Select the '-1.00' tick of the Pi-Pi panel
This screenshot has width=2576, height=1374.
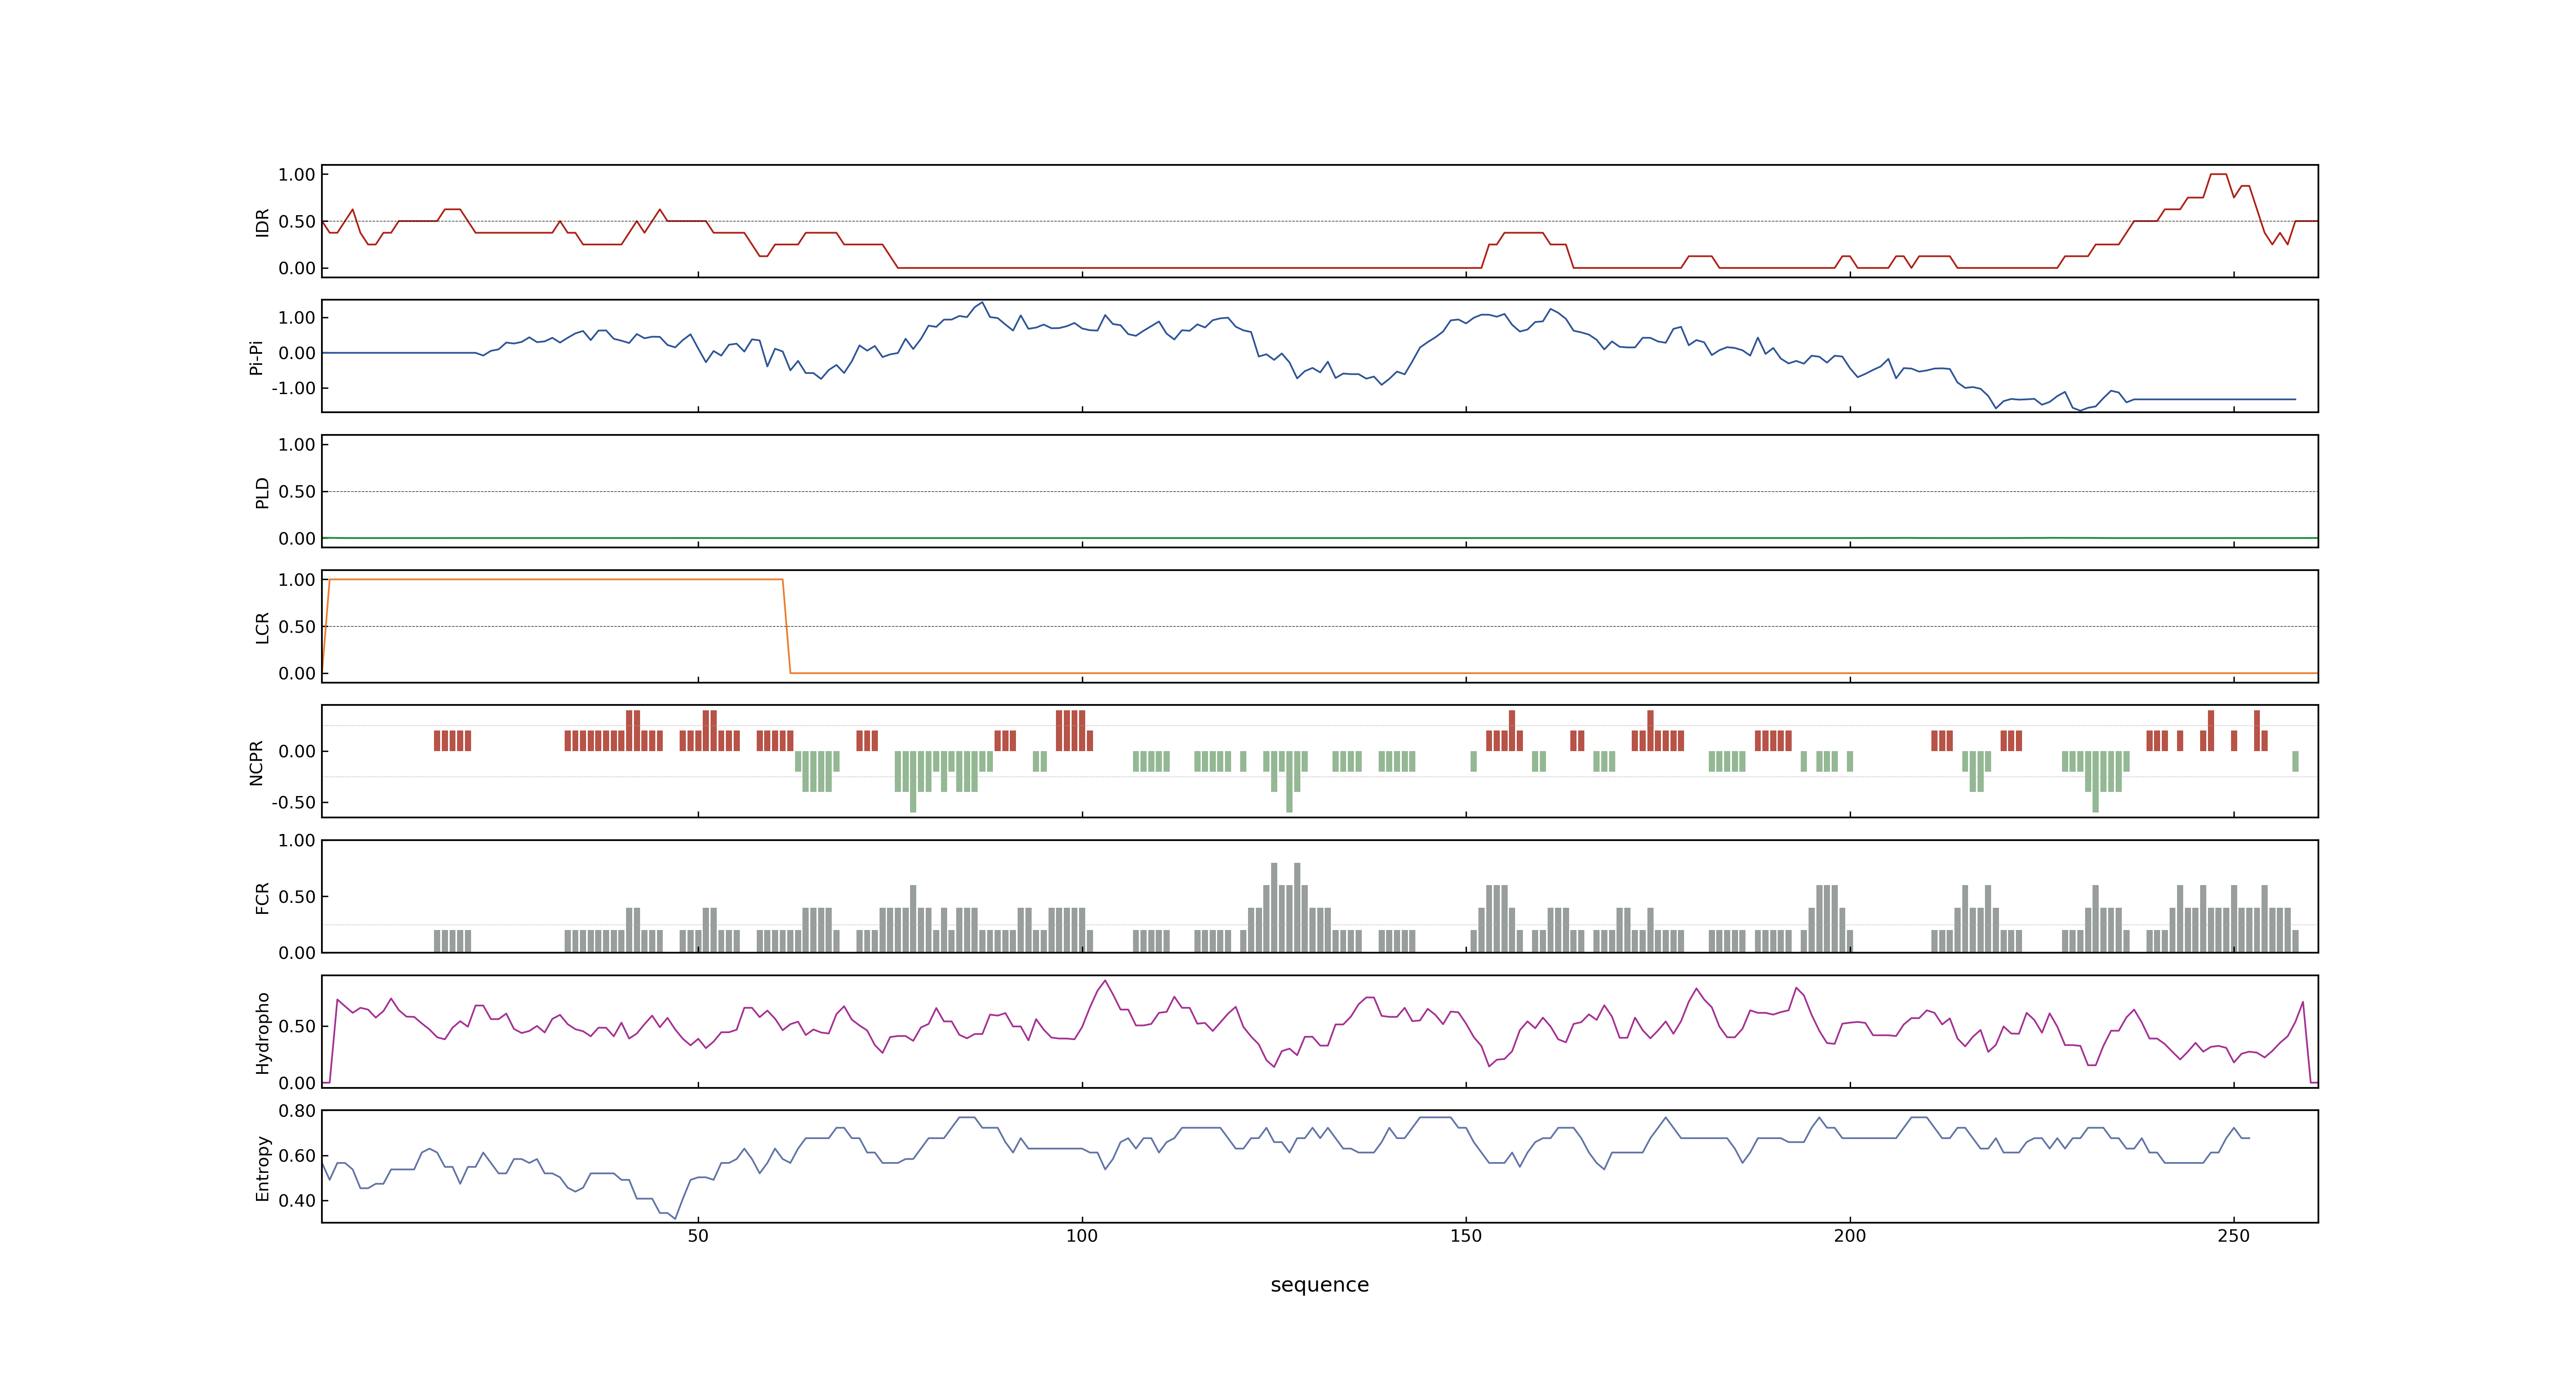[x=293, y=388]
